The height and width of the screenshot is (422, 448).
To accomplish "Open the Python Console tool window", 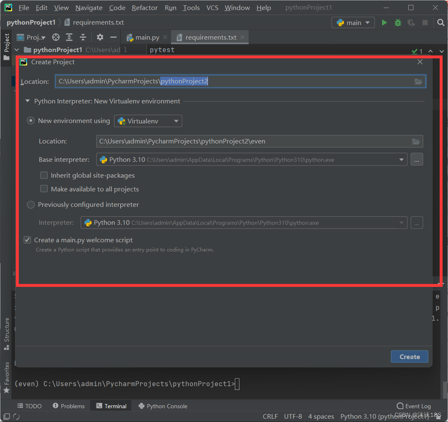I will (x=163, y=406).
